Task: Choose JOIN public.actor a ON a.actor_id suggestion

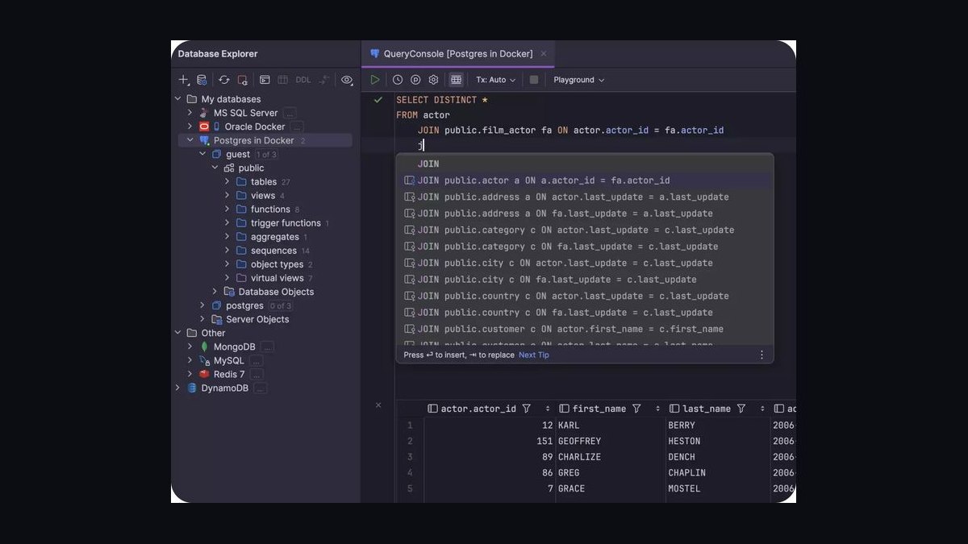Action: pyautogui.click(x=584, y=181)
